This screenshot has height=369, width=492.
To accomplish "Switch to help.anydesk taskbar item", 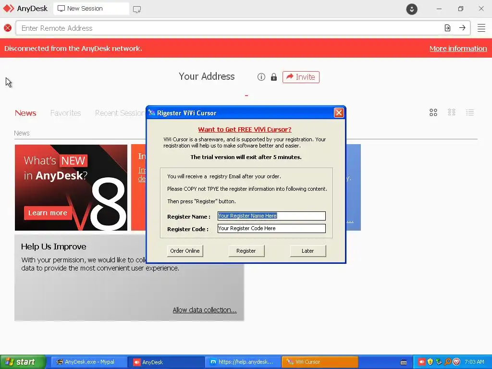I will pyautogui.click(x=243, y=362).
